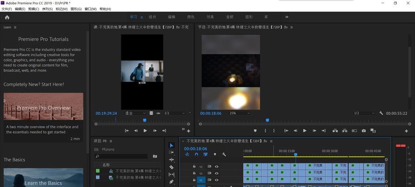The image size is (415, 187).
Task: Open the Program monitor settings wrench
Action: 381,113
